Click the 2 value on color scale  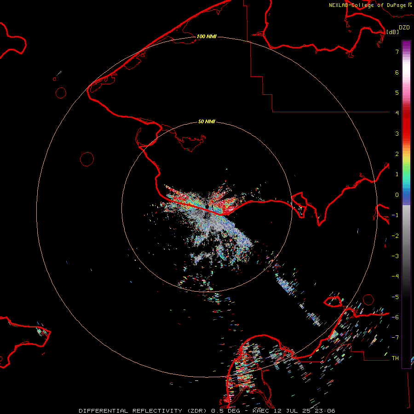tap(397, 154)
